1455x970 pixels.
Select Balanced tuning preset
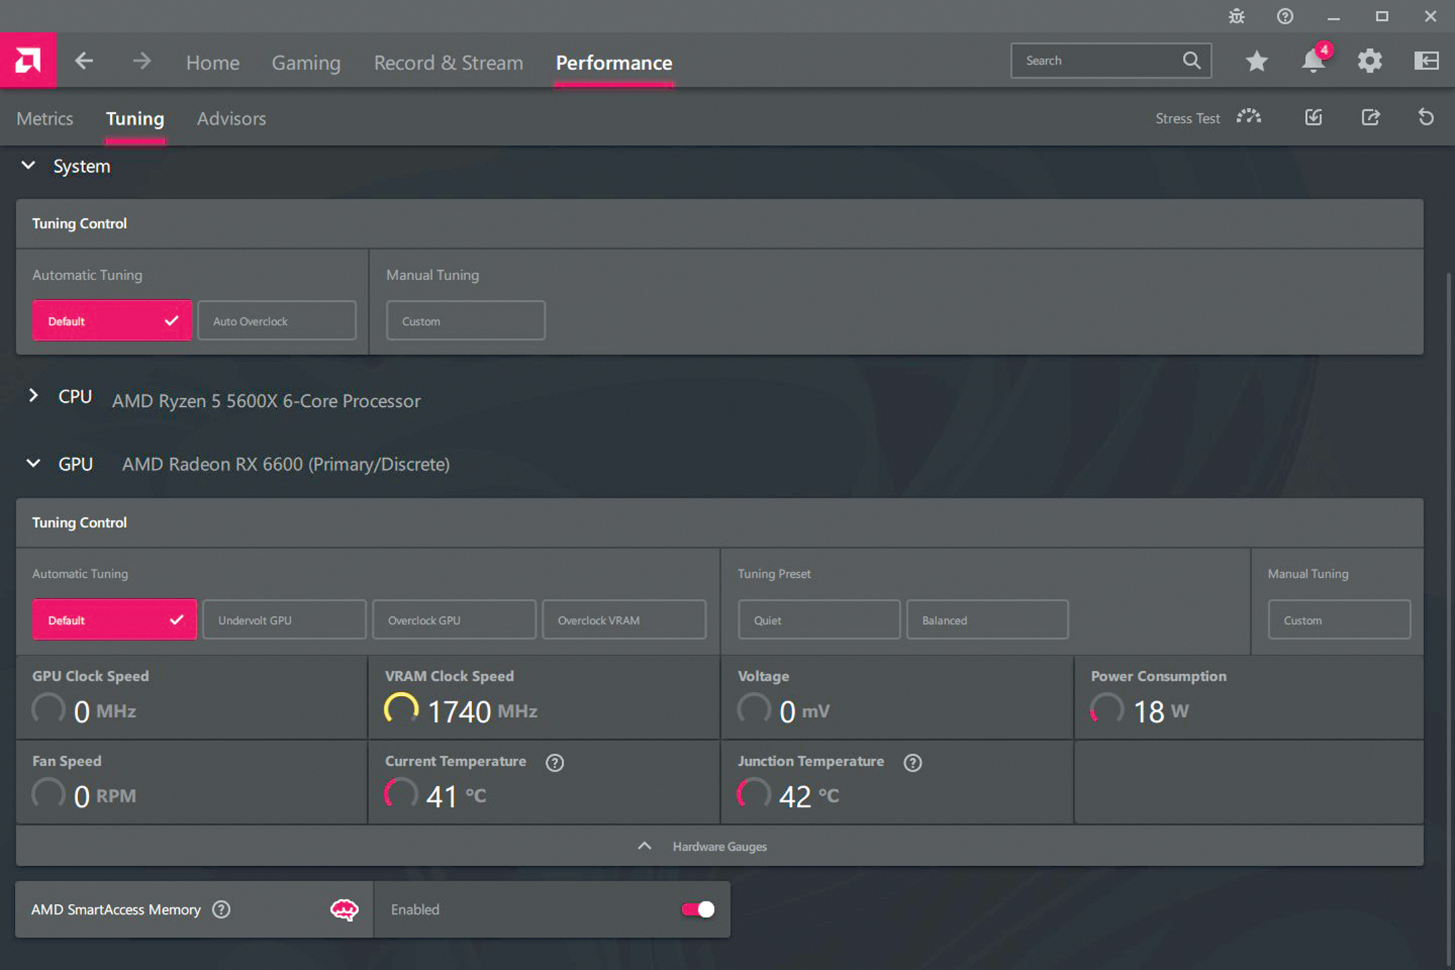coord(987,620)
